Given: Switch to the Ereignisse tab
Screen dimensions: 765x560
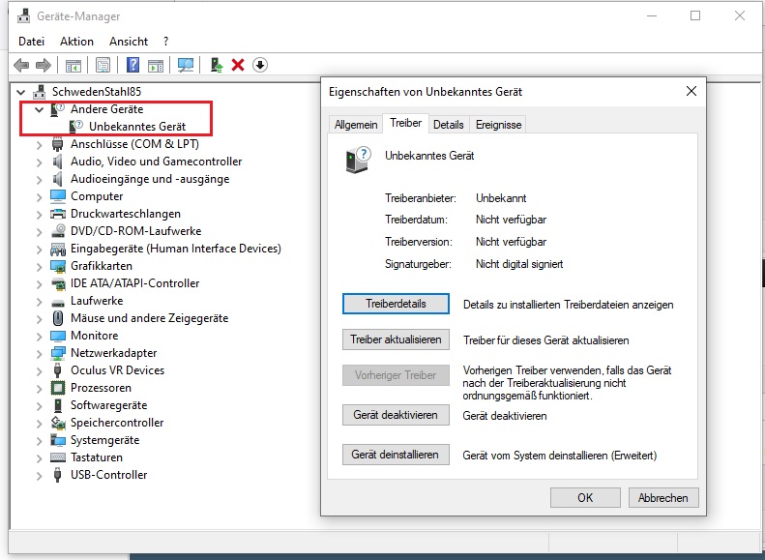Looking at the screenshot, I should (498, 125).
